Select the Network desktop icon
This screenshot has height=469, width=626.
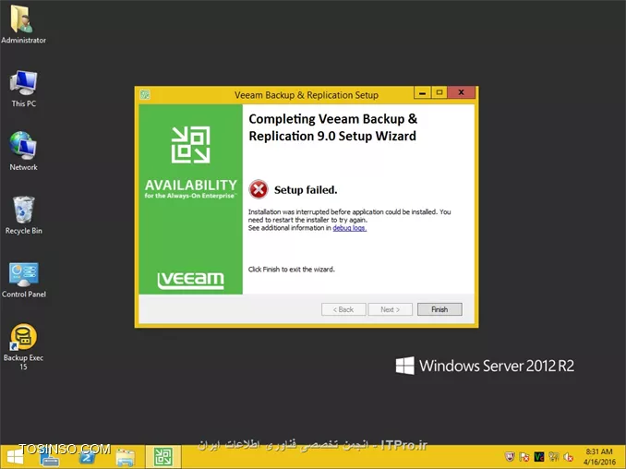pos(23,150)
